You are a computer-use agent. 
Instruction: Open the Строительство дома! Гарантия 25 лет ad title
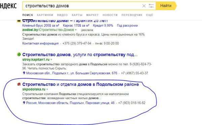65,21
